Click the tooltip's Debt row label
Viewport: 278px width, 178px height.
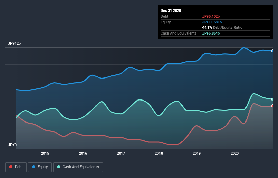tap(164, 16)
